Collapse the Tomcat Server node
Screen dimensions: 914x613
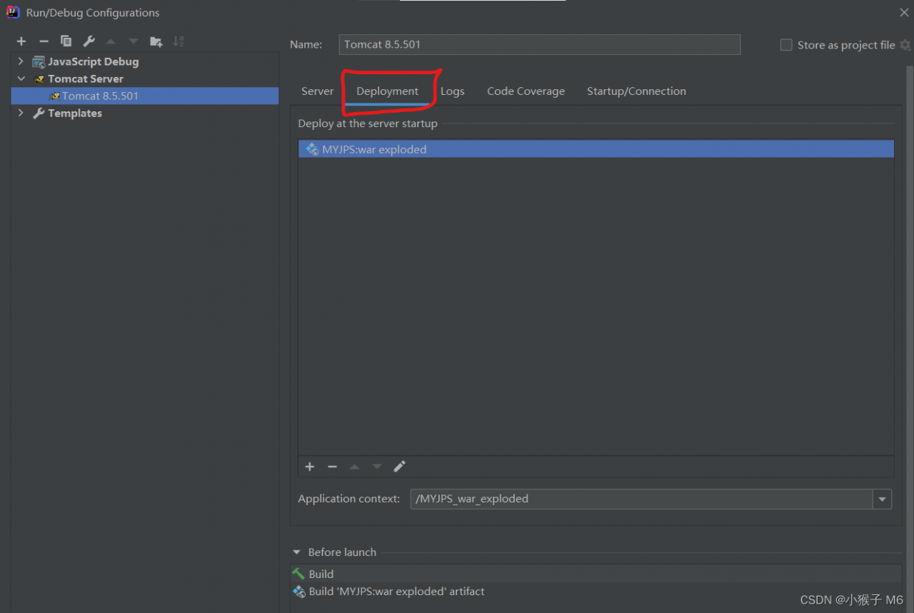point(21,78)
